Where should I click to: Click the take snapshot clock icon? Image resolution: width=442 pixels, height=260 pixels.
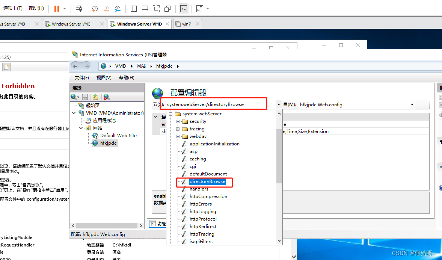coord(95,8)
